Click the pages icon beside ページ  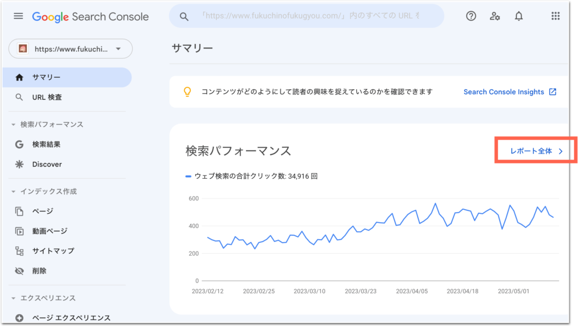(x=19, y=211)
